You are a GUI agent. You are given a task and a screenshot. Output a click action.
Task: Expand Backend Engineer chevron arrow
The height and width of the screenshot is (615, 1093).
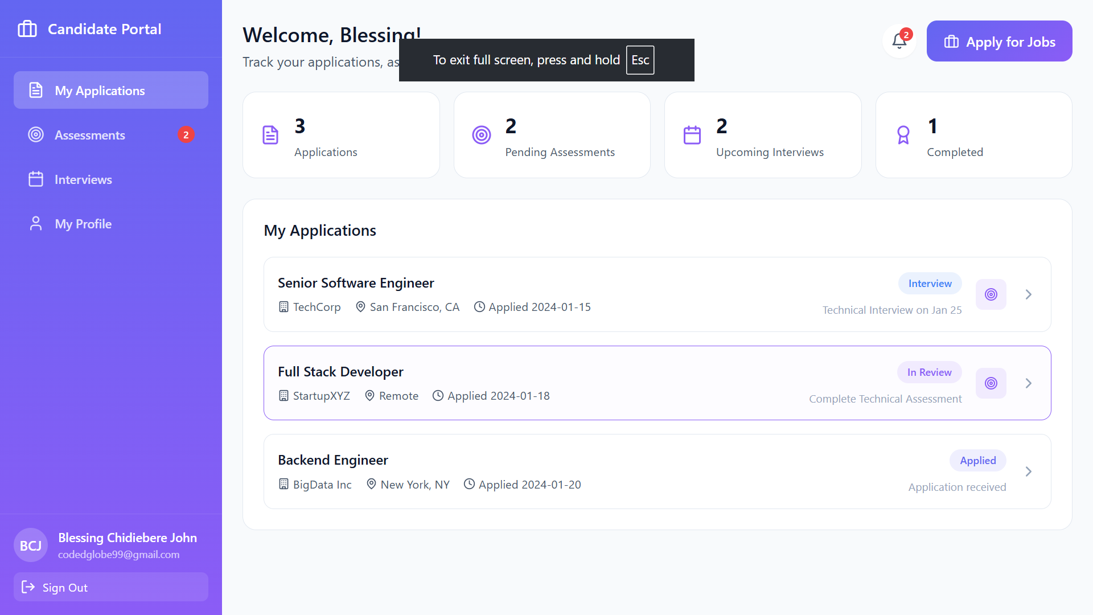click(1029, 471)
